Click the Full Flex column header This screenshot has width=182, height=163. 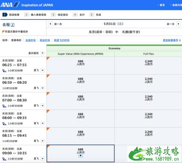click(148, 54)
